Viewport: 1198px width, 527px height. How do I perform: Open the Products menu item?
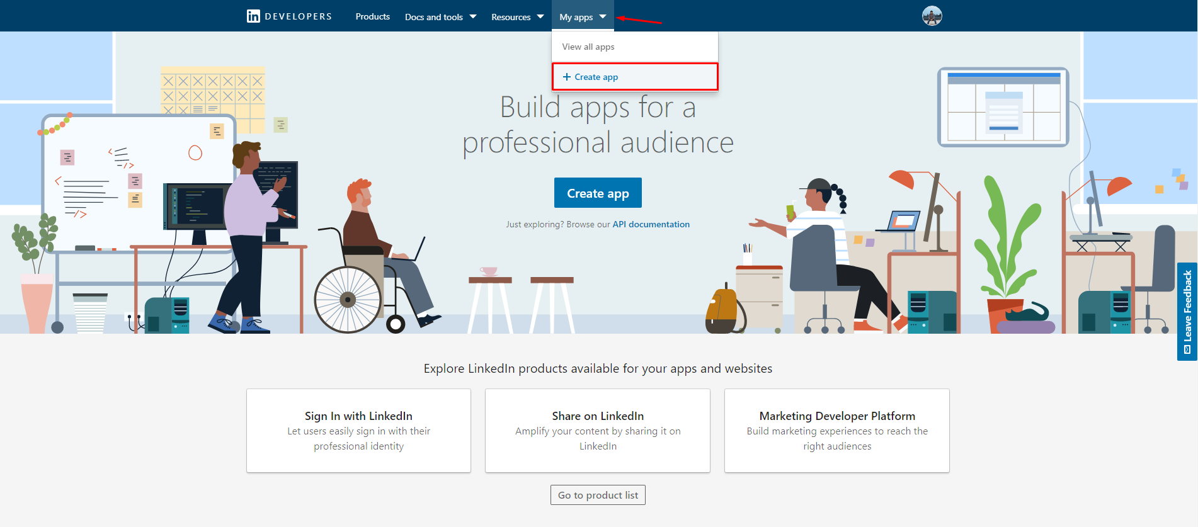[372, 16]
